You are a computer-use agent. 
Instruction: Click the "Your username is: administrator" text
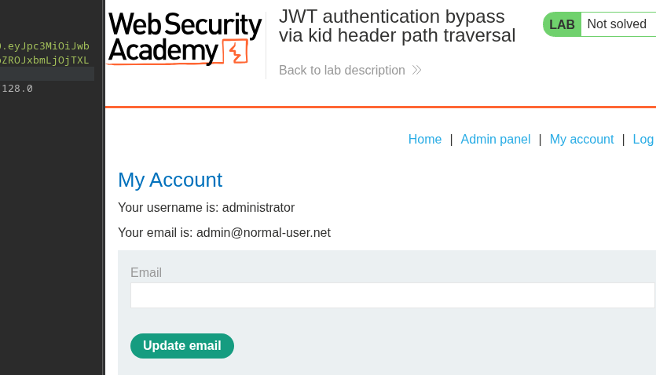point(206,207)
